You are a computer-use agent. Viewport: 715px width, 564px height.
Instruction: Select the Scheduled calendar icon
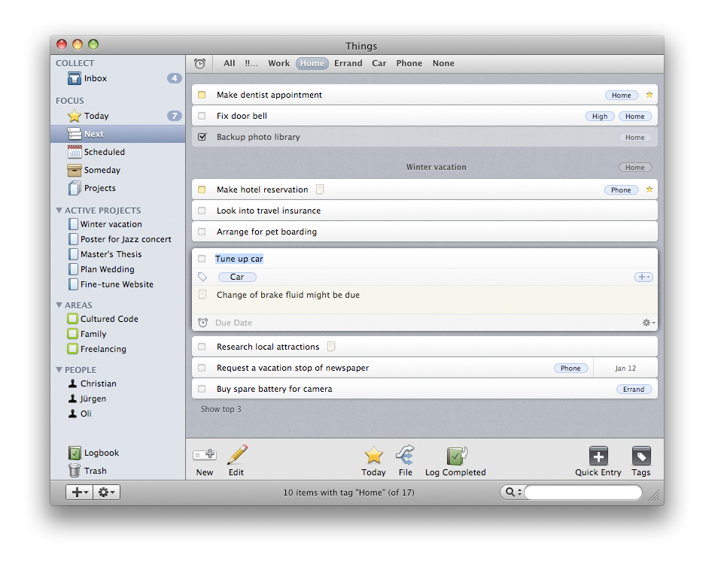click(74, 152)
